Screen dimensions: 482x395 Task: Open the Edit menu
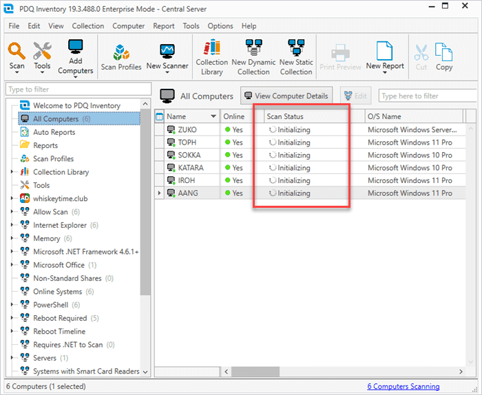pos(34,26)
